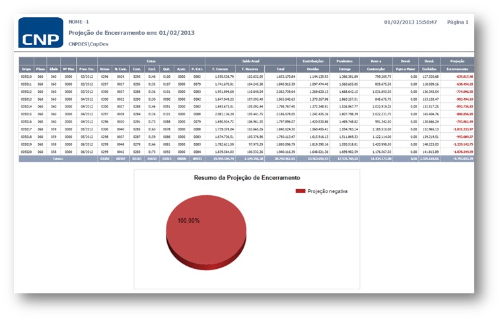This screenshot has width=502, height=321.
Task: Click the Grupo column header
Action: pos(26,69)
